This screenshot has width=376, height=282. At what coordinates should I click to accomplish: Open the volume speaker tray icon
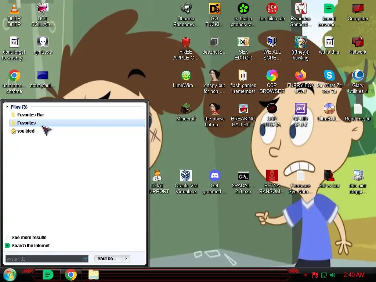click(332, 275)
